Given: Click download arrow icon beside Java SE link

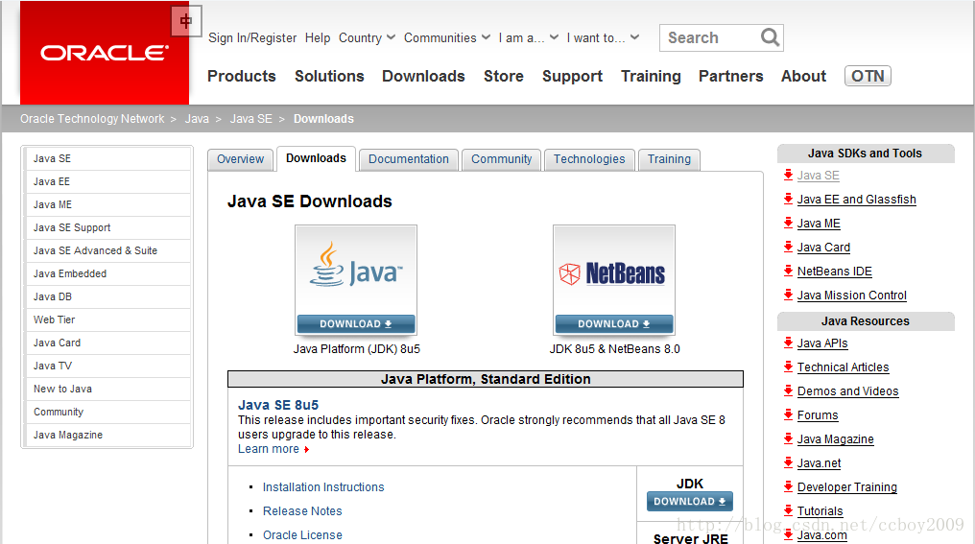Looking at the screenshot, I should (x=789, y=175).
